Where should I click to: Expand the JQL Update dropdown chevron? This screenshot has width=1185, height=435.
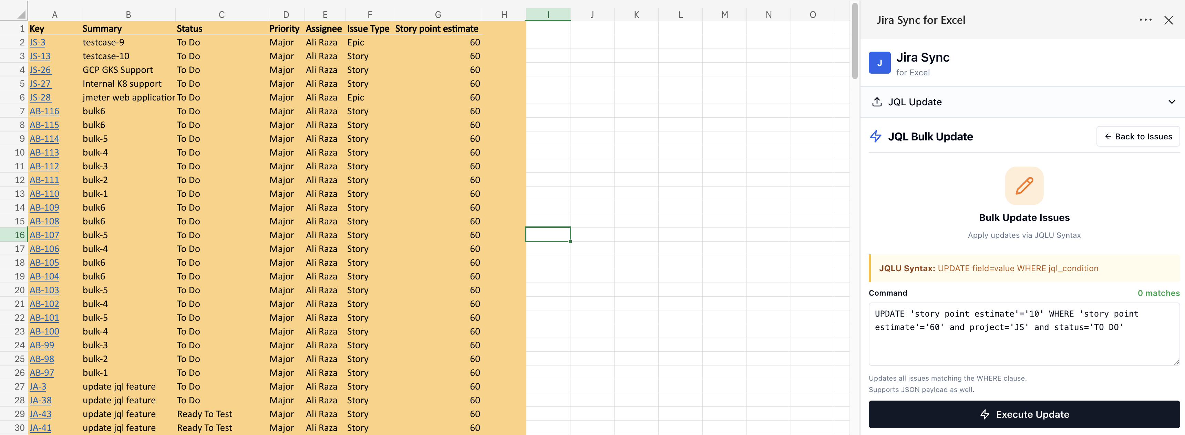pos(1171,102)
